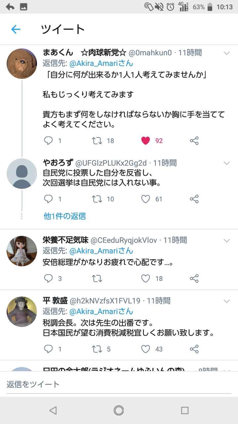
Task: Open @Akira_Amari link in 平 敦盛's reply
Action: tap(101, 311)
